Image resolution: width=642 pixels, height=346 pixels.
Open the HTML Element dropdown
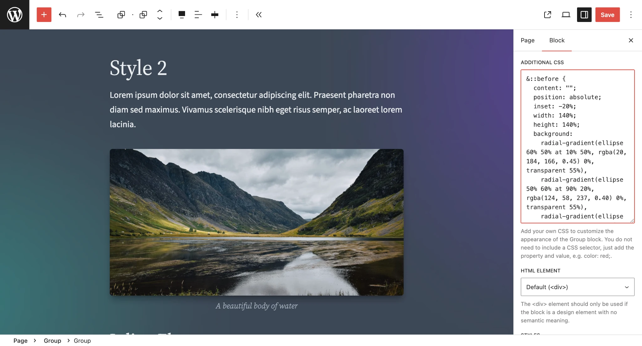pos(576,287)
